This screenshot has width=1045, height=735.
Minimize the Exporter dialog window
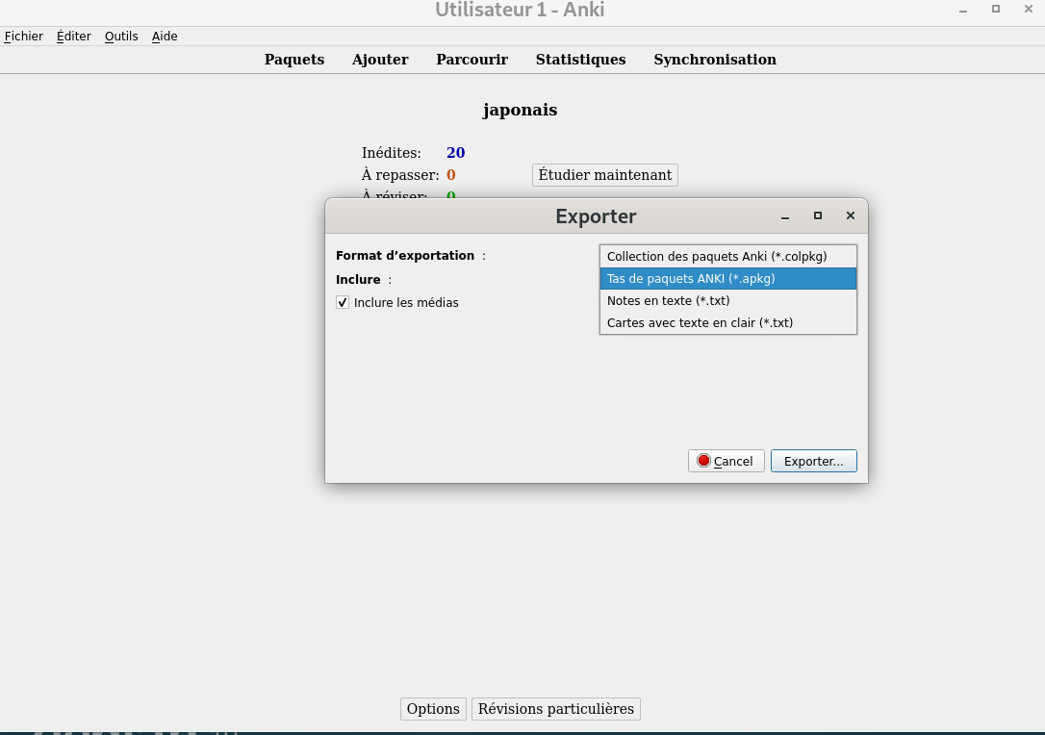pos(785,216)
